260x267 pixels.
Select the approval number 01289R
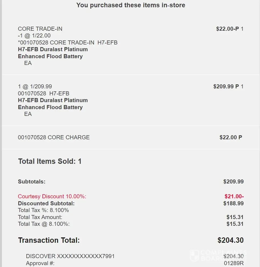(234, 263)
